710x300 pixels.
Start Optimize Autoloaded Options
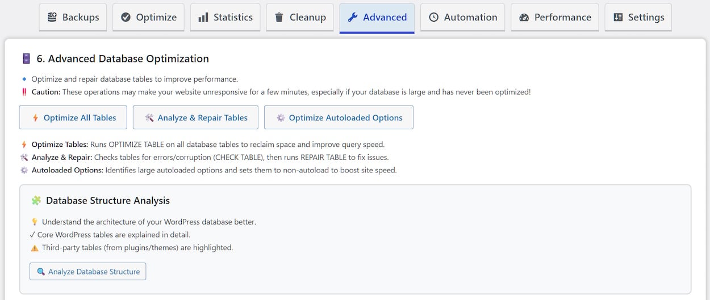[339, 118]
